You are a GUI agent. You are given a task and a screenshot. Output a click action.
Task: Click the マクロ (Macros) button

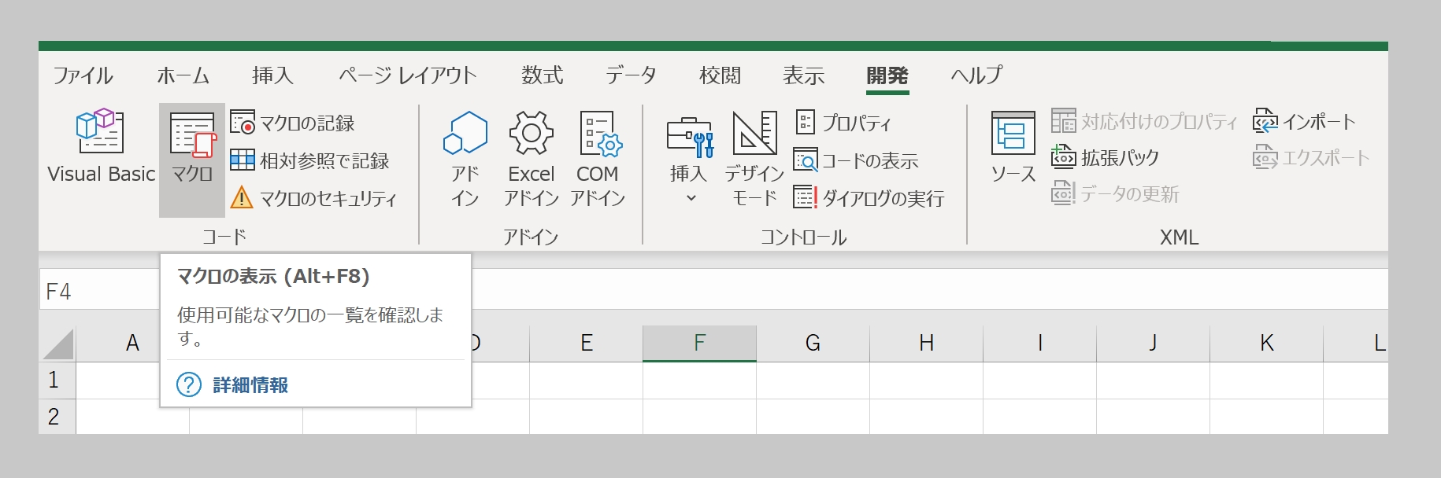point(192,160)
